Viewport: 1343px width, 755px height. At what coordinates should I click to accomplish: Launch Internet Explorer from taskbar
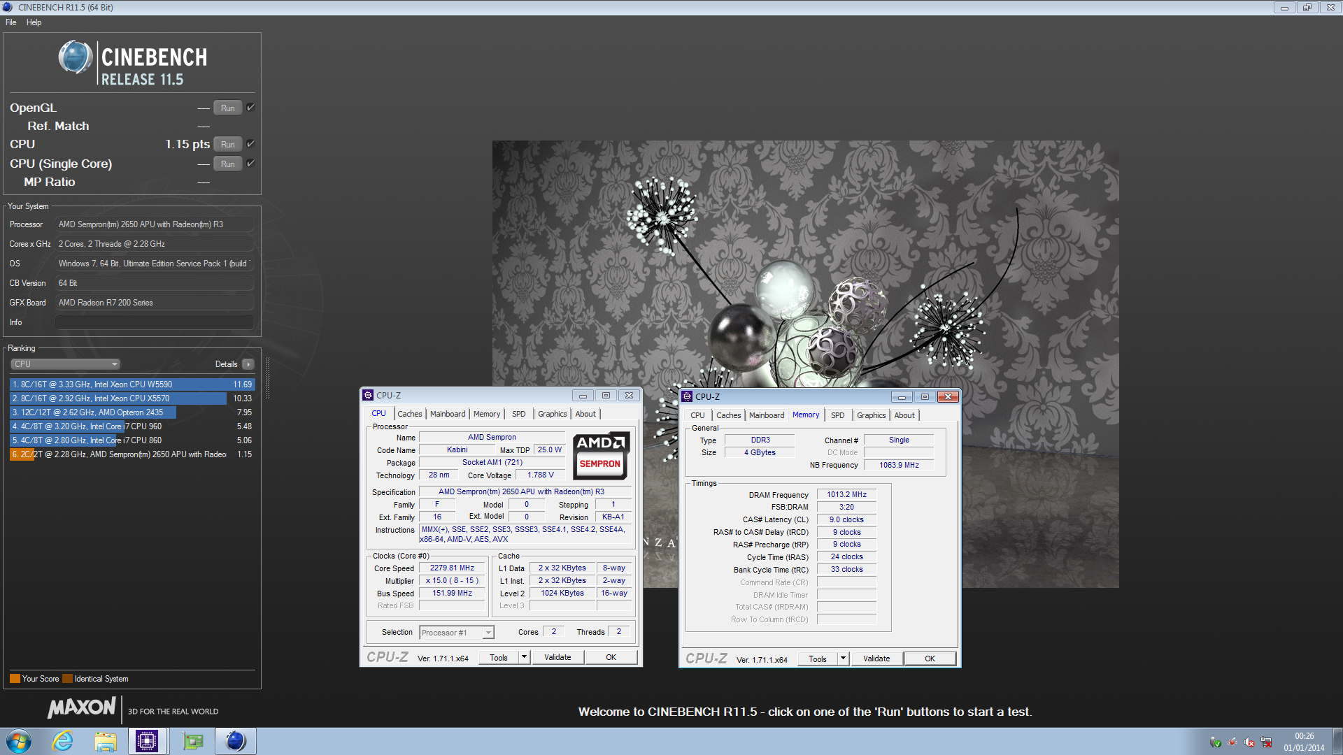(x=63, y=741)
